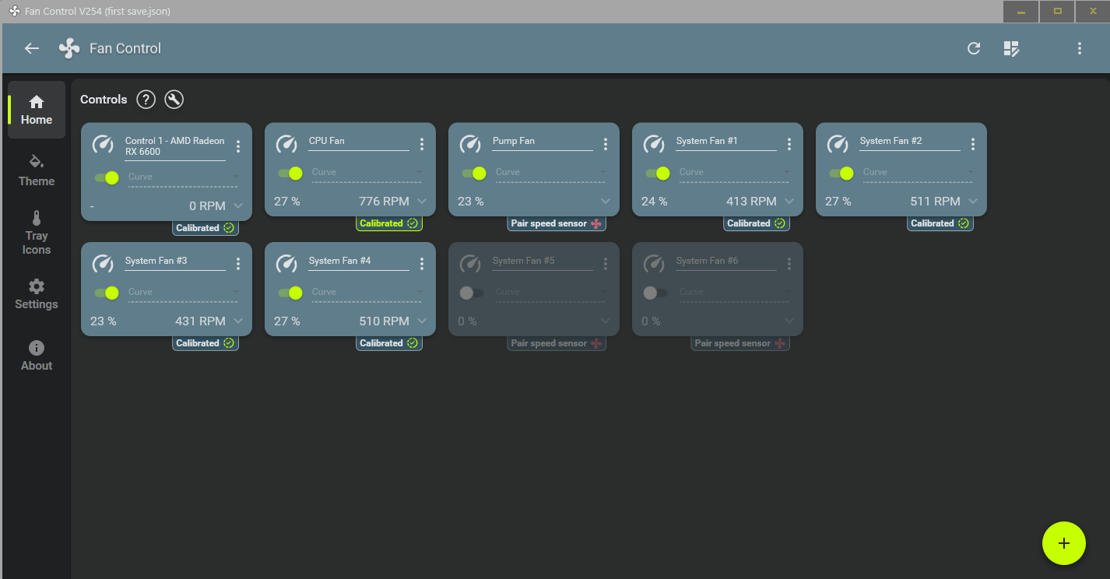1110x579 pixels.
Task: Expand AMD Radeon RX 6600 card chevron
Action: tap(238, 206)
